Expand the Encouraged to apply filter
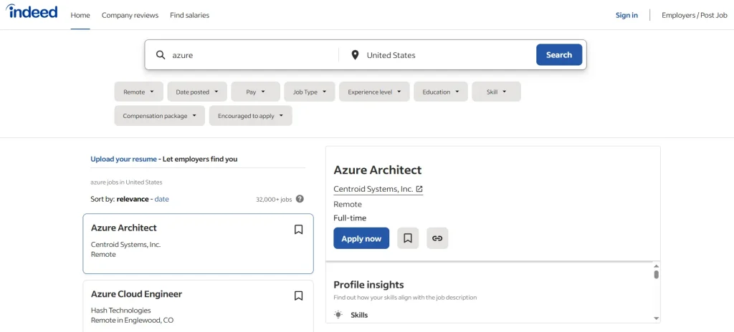 pyautogui.click(x=250, y=116)
